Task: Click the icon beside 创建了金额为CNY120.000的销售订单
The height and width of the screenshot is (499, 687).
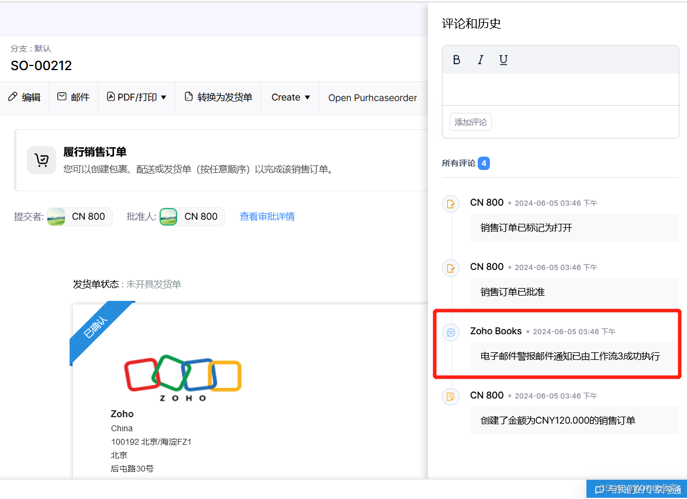Action: [451, 397]
